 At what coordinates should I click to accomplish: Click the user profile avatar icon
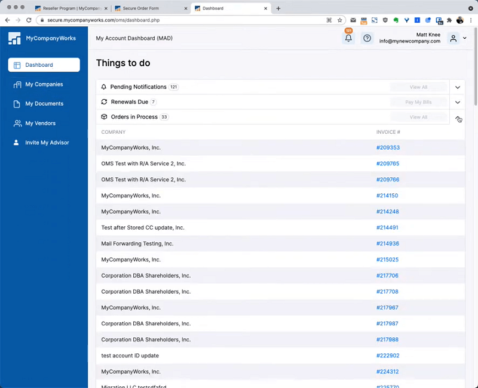[x=454, y=38]
